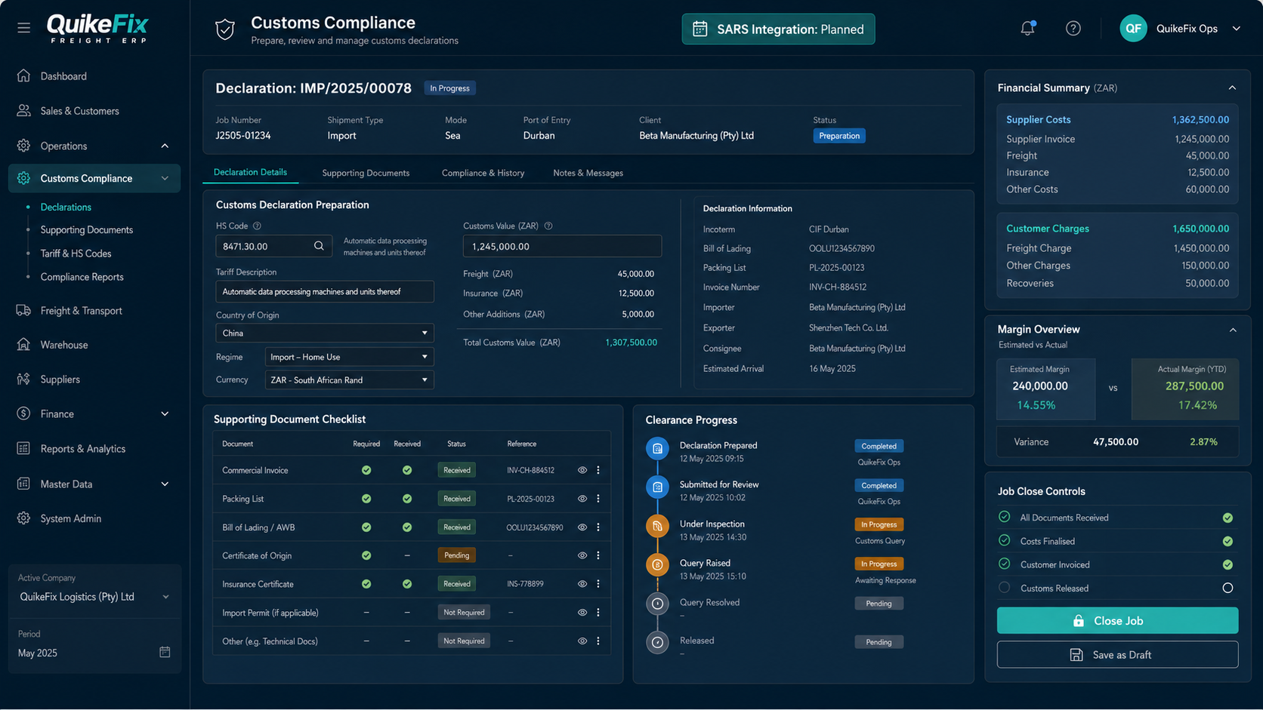This screenshot has height=710, width=1263.
Task: Click the Close Job button
Action: click(x=1117, y=620)
